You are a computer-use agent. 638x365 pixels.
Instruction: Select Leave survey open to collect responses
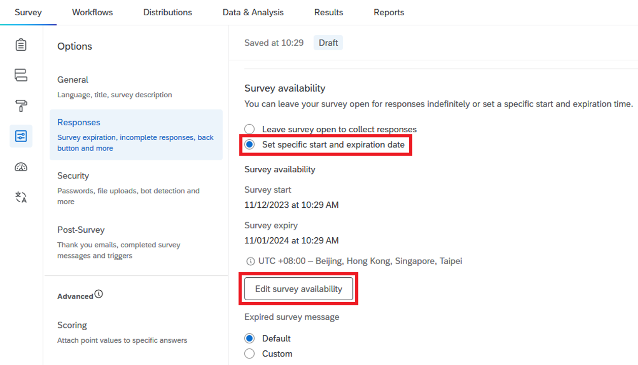click(250, 129)
